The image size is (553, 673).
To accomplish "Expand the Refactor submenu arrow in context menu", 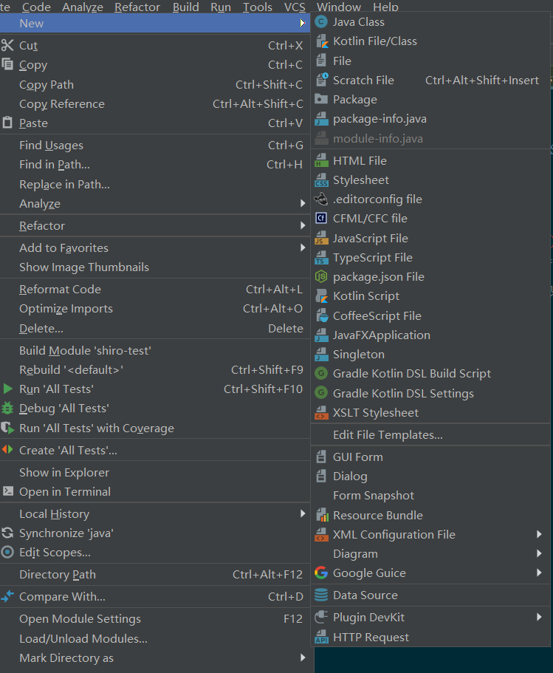I will [303, 225].
